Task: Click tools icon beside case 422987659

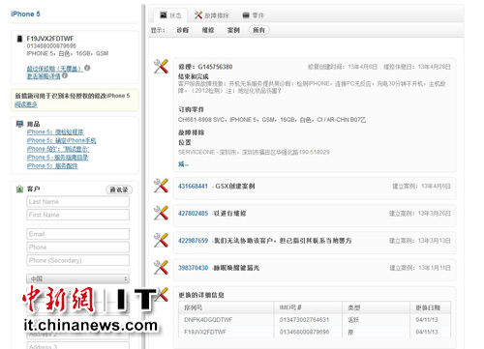Action: coord(161,240)
